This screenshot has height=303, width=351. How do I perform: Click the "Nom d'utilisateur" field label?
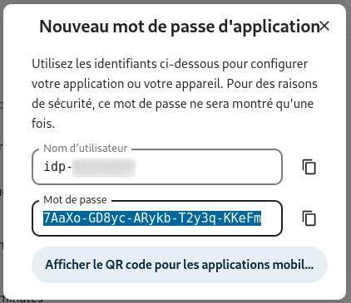click(86, 149)
